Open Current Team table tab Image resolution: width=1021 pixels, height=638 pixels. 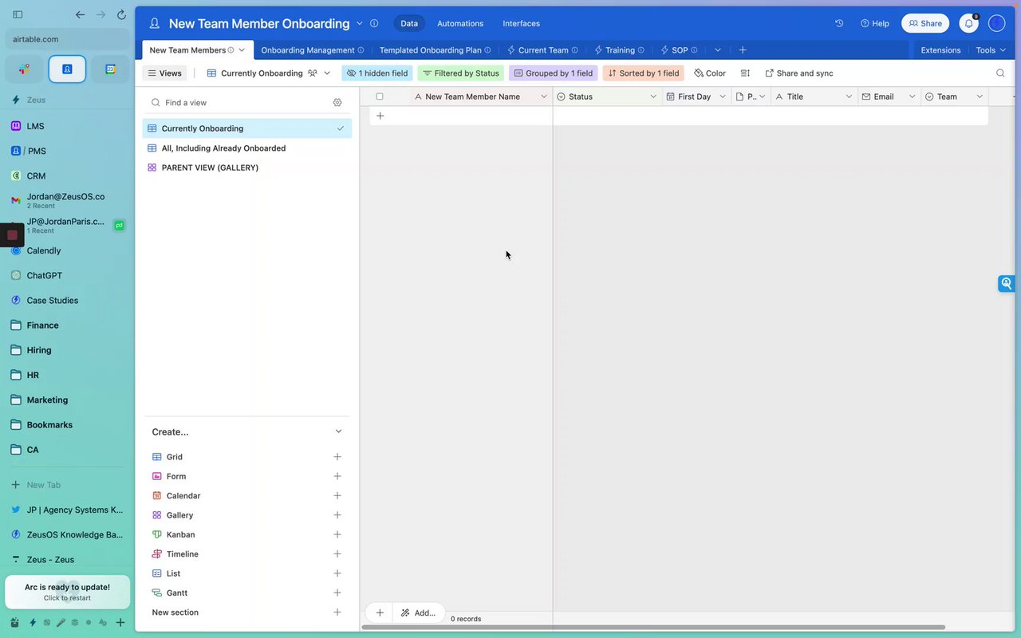[542, 49]
